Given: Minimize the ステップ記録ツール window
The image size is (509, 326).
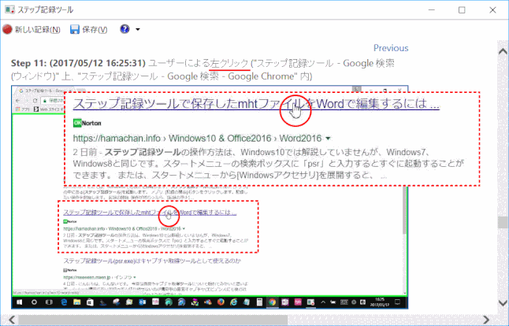Looking at the screenshot, I should (x=432, y=10).
